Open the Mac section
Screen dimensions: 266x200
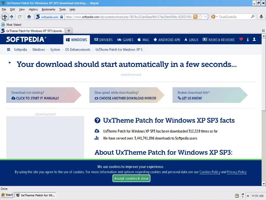tap(143, 40)
